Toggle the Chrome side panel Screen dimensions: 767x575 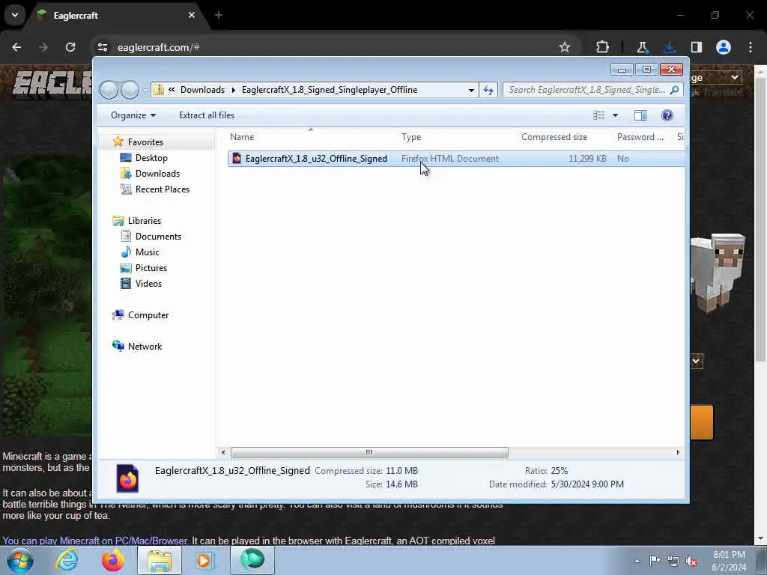click(697, 47)
